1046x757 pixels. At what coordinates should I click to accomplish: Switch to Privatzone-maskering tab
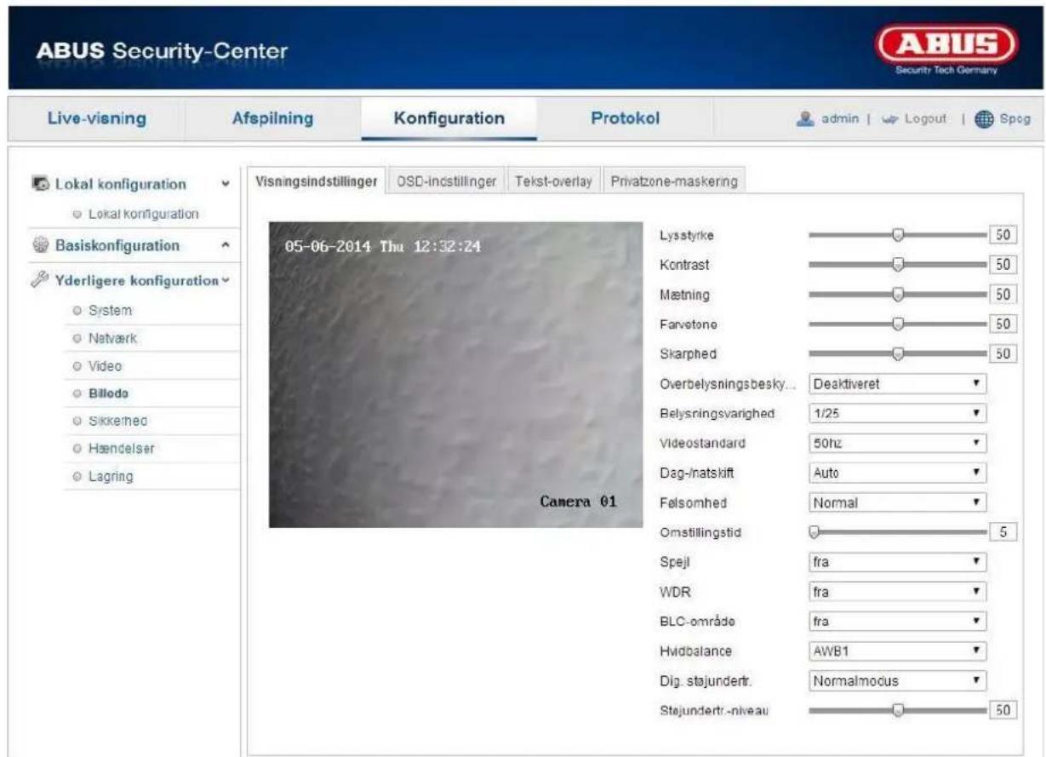(x=674, y=181)
